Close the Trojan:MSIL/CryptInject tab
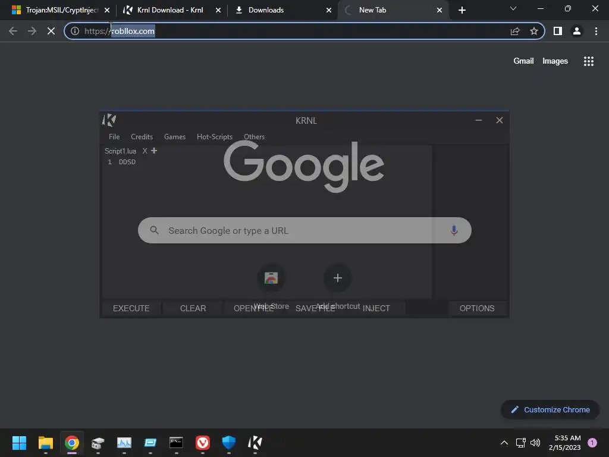609x457 pixels. [107, 10]
